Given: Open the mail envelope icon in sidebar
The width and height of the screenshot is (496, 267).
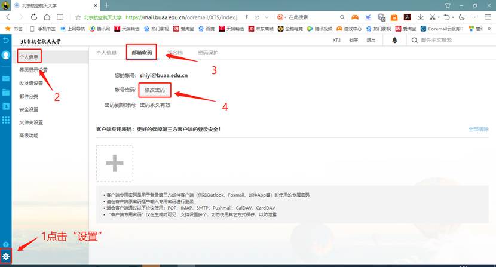Looking at the screenshot, I should [x=5, y=78].
